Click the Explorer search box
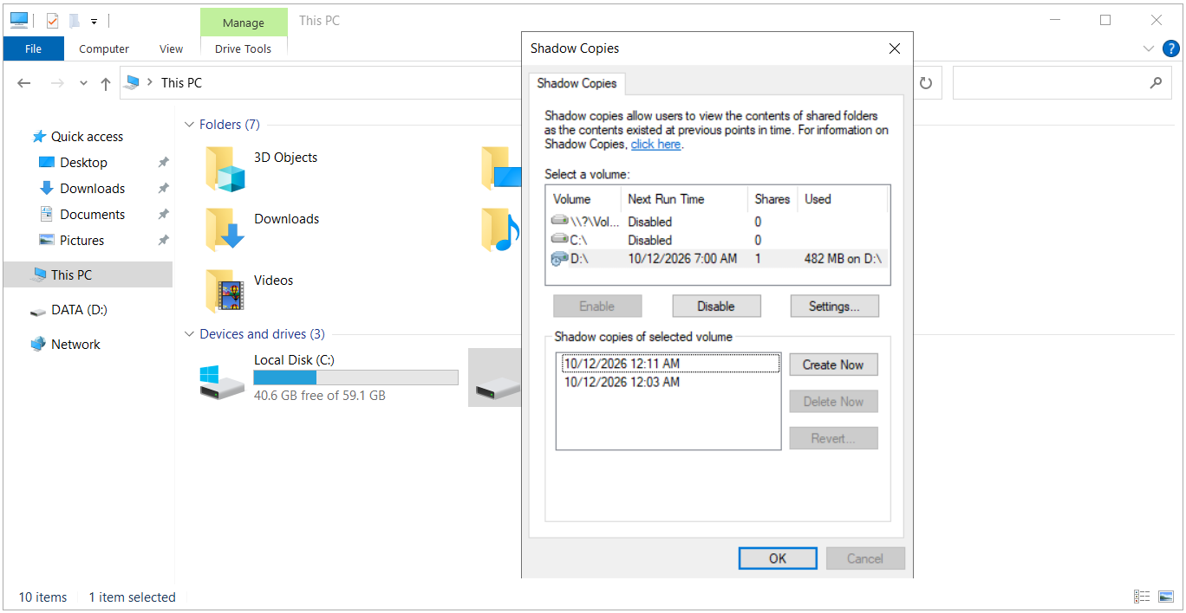Screen dimensions: 1186x613 [x=1062, y=83]
